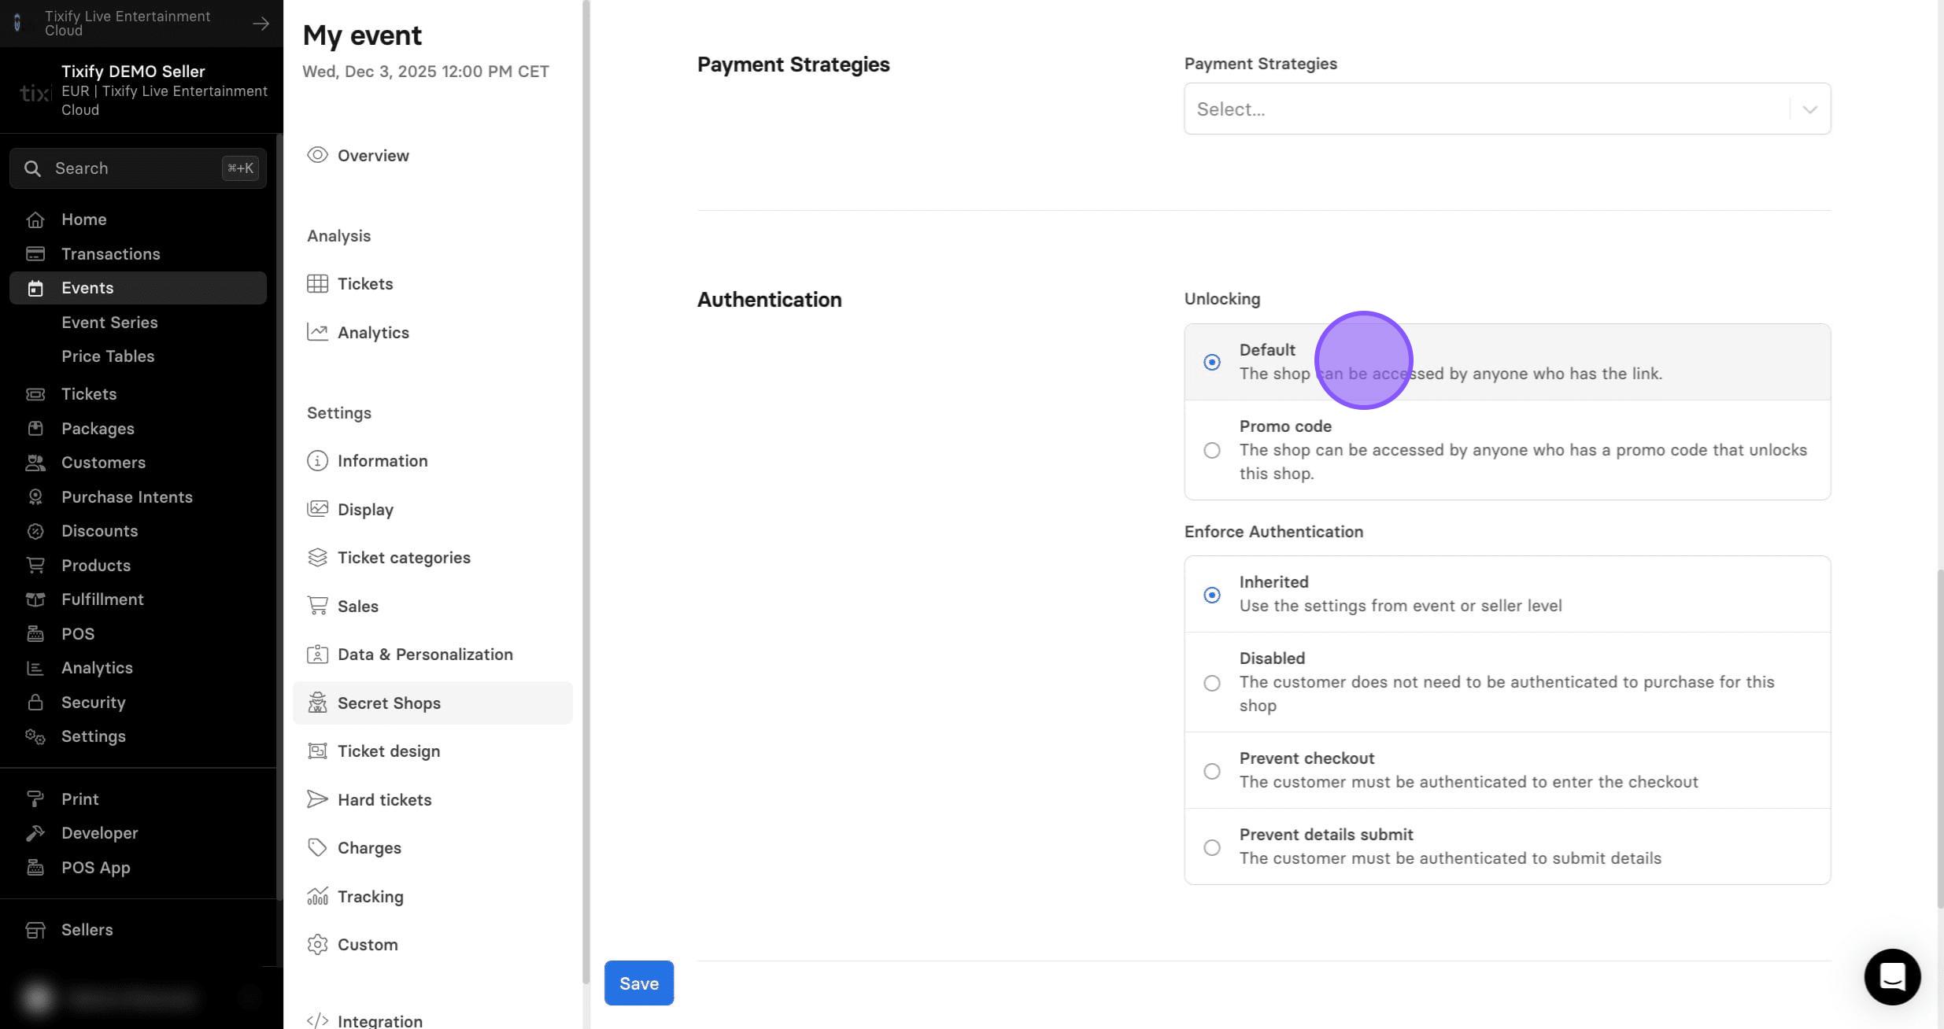This screenshot has height=1029, width=1944.
Task: Click the Charges tag icon
Action: click(317, 848)
